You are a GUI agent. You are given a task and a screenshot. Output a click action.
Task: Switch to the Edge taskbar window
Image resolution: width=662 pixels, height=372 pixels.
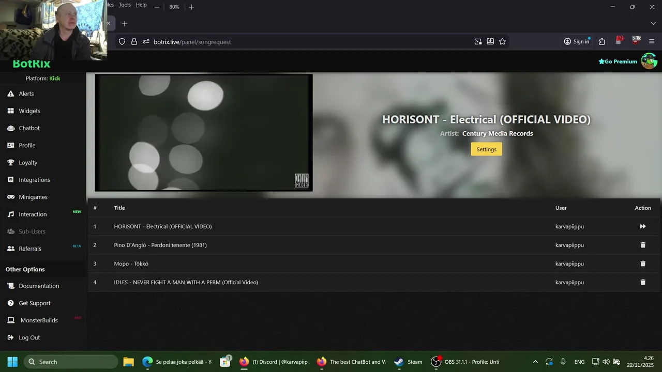[x=177, y=362]
